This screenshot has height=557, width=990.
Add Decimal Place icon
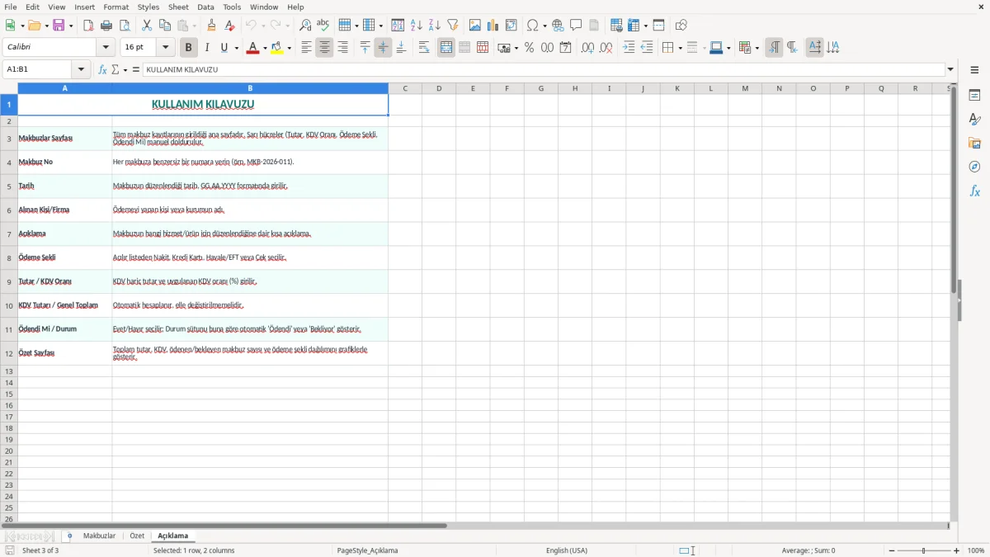[588, 48]
